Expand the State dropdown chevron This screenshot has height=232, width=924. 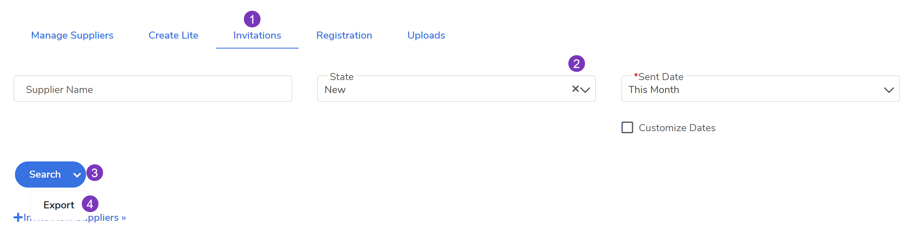(x=585, y=90)
